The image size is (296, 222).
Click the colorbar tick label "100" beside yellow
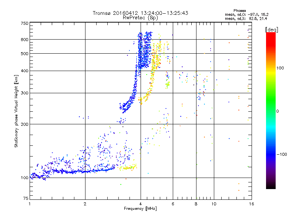[280, 68]
